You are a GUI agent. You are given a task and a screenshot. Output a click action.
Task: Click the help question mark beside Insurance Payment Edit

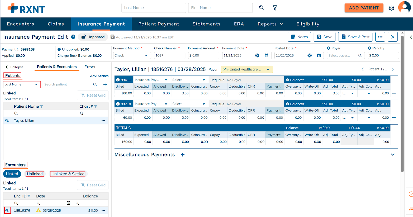tap(73, 37)
